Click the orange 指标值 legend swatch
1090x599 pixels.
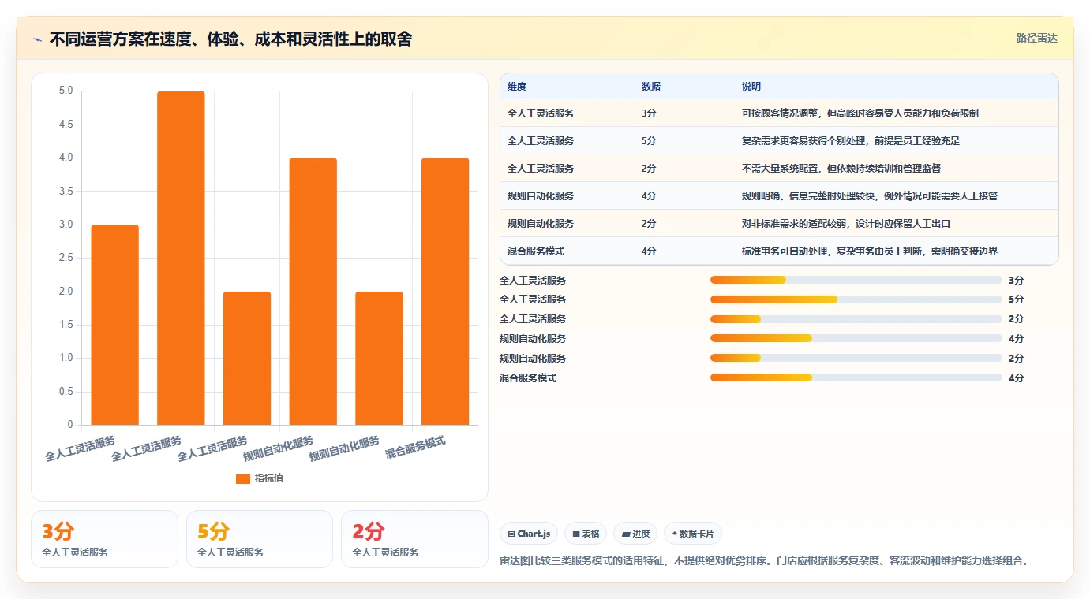point(243,478)
